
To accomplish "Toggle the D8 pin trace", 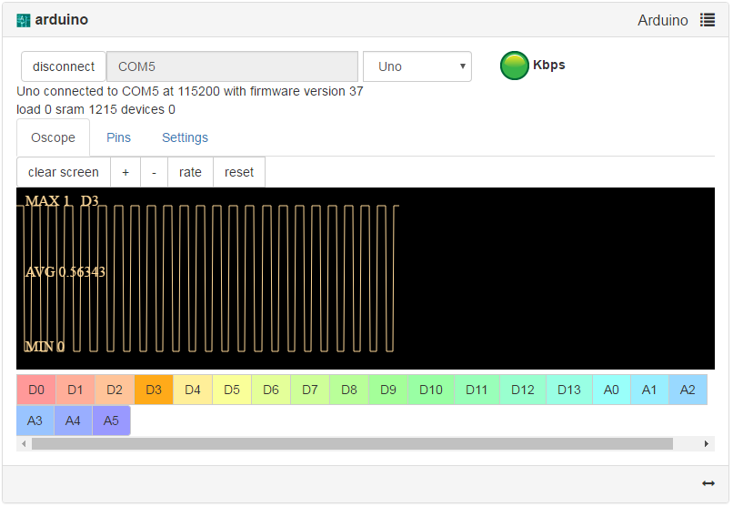I will click(349, 390).
